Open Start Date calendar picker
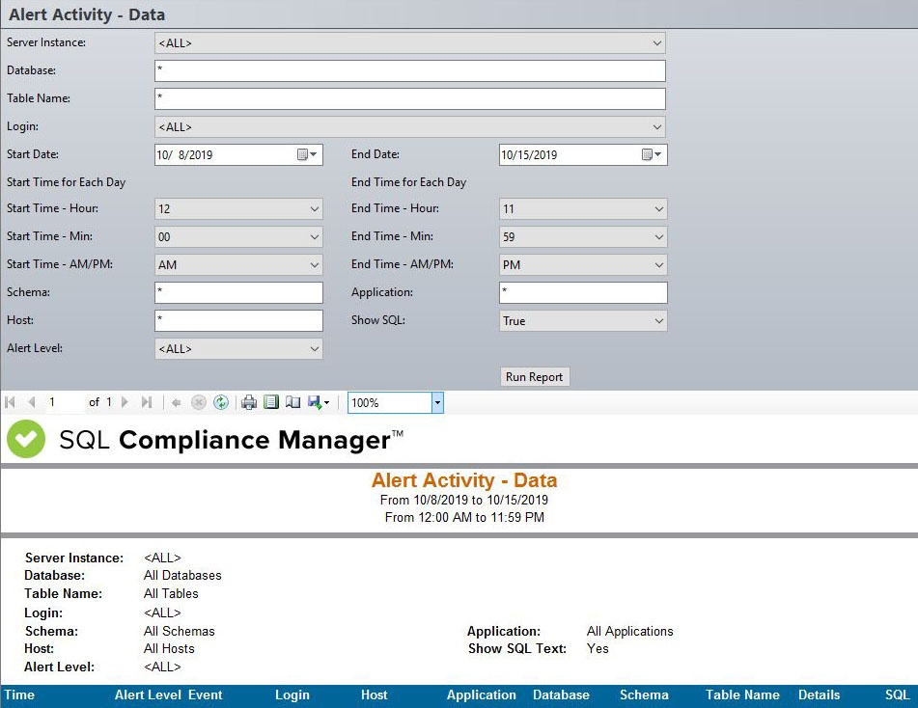The image size is (918, 708). (308, 155)
